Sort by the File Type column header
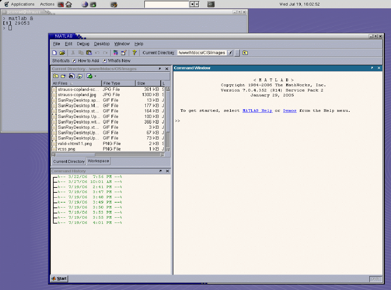This screenshot has width=391, height=290. pos(119,83)
